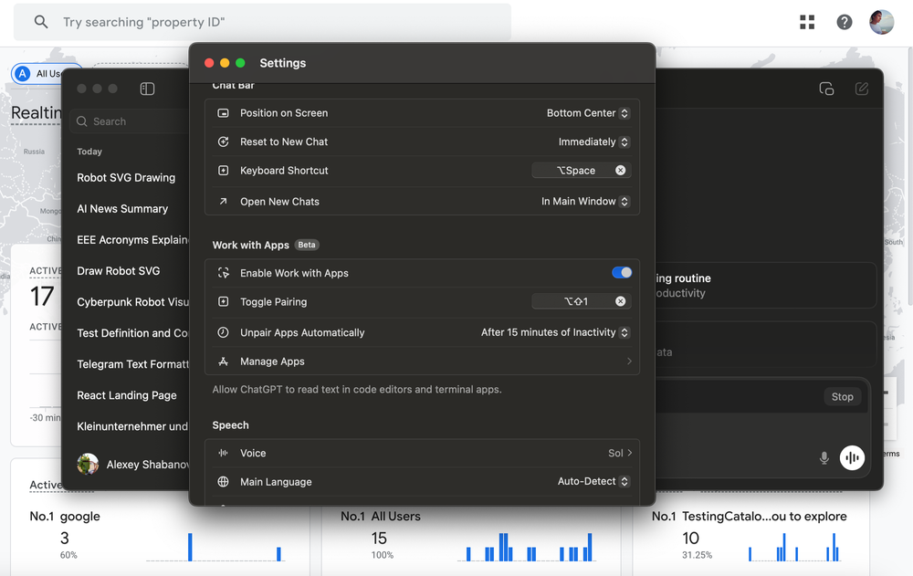Viewport: 913px width, 576px height.
Task: Click the microphone dictation icon
Action: point(824,457)
